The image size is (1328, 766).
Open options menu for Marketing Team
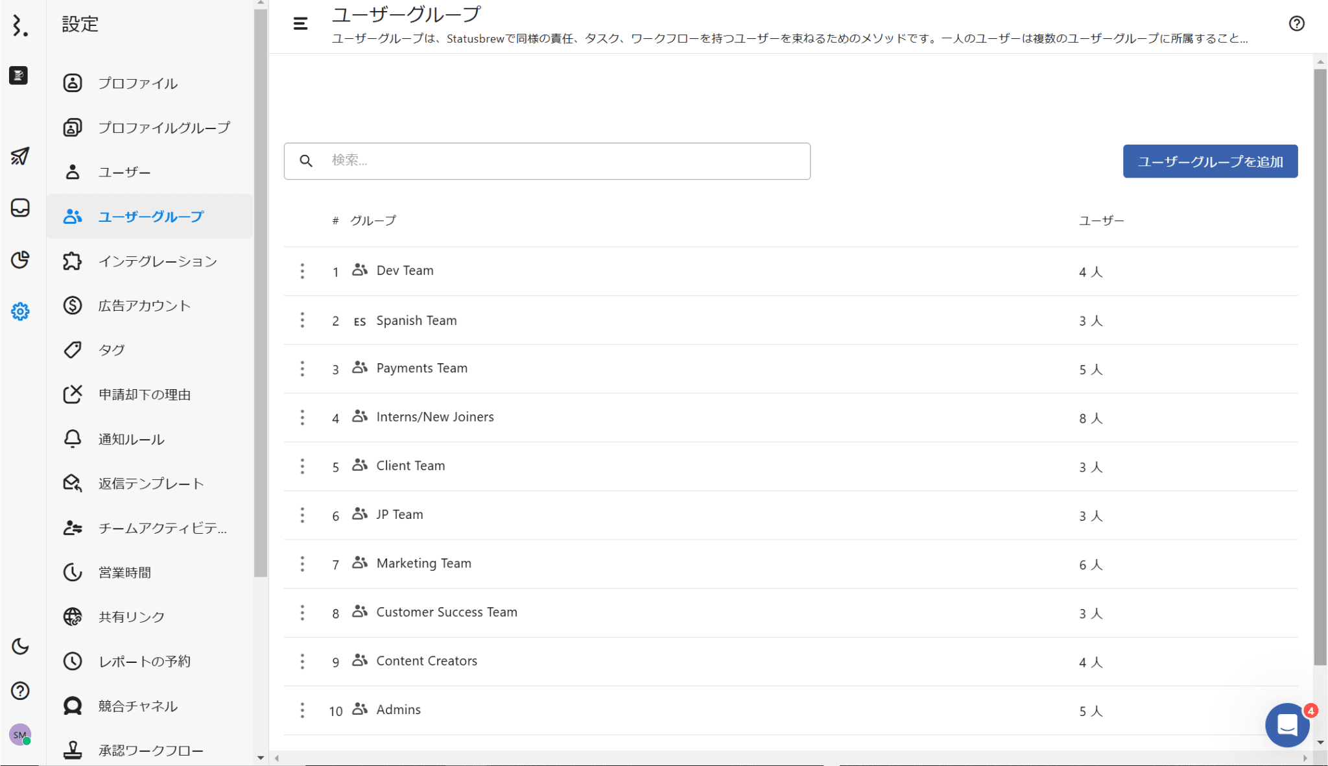pos(302,564)
